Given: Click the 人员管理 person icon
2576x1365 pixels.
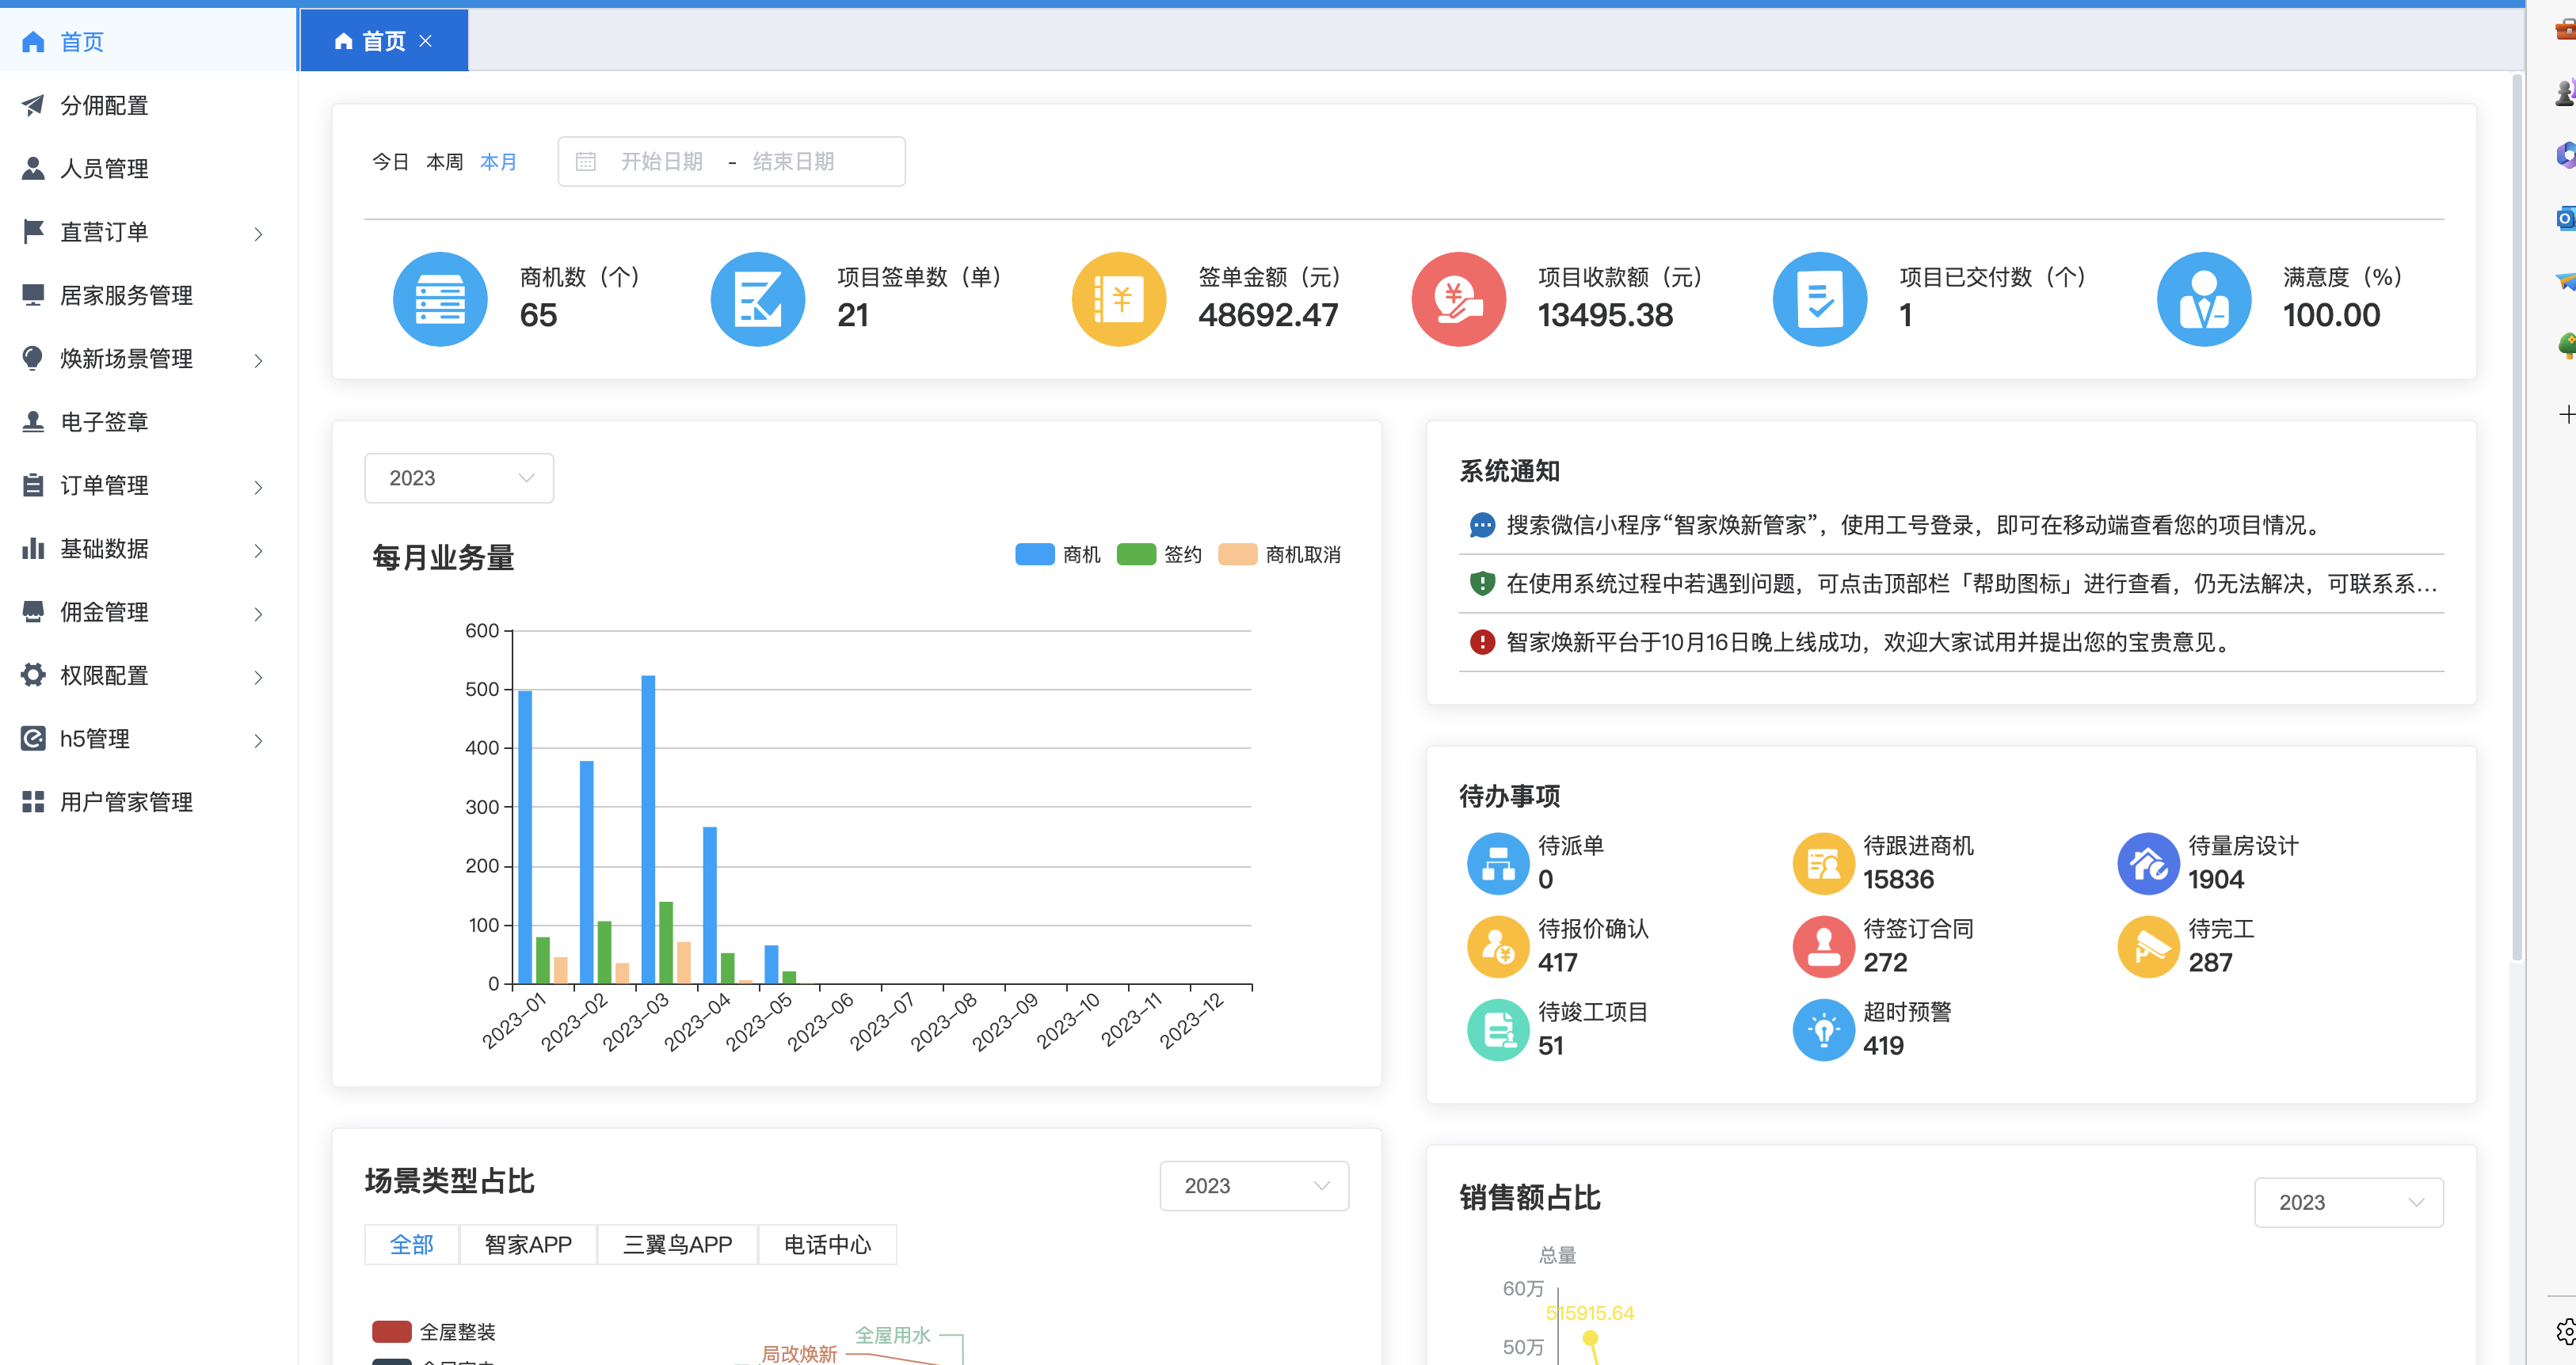Looking at the screenshot, I should (x=33, y=168).
